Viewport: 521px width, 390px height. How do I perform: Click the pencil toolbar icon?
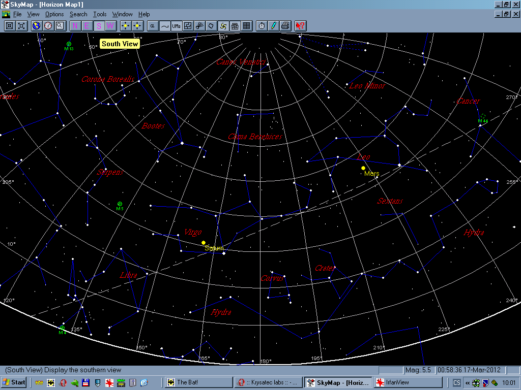(x=274, y=26)
